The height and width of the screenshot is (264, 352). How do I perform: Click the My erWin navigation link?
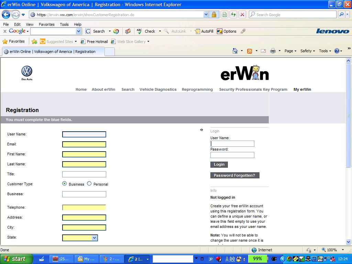pyautogui.click(x=302, y=89)
